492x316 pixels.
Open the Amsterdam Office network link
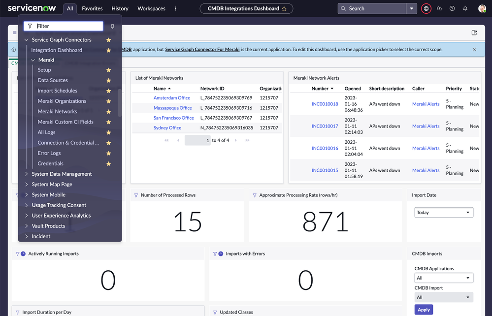[171, 98]
